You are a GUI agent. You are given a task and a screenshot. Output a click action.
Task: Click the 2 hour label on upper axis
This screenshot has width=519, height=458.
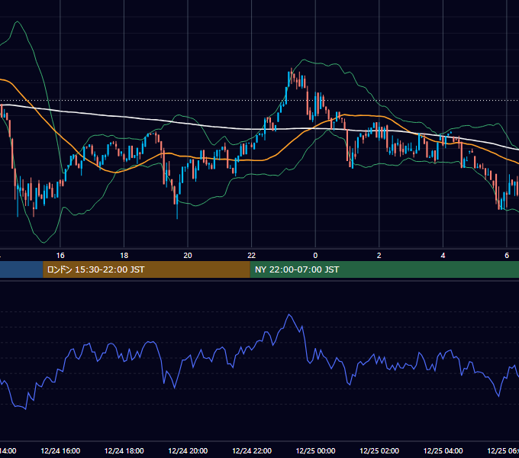(x=379, y=256)
